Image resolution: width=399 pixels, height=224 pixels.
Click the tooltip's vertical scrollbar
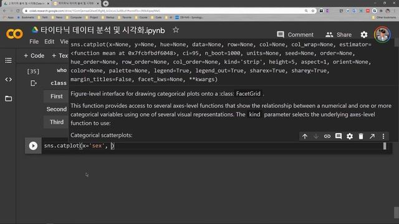pos(397,42)
